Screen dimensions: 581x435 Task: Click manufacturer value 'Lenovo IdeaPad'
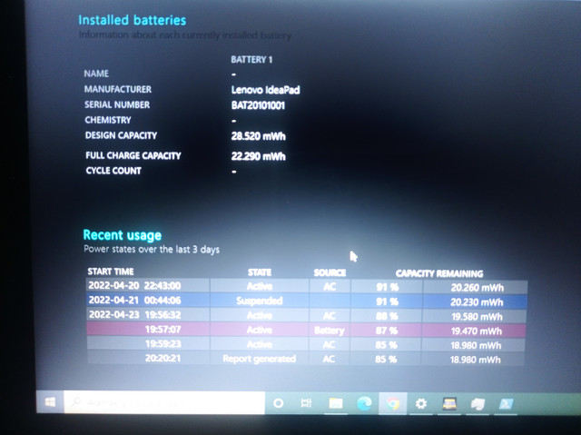[x=265, y=90]
